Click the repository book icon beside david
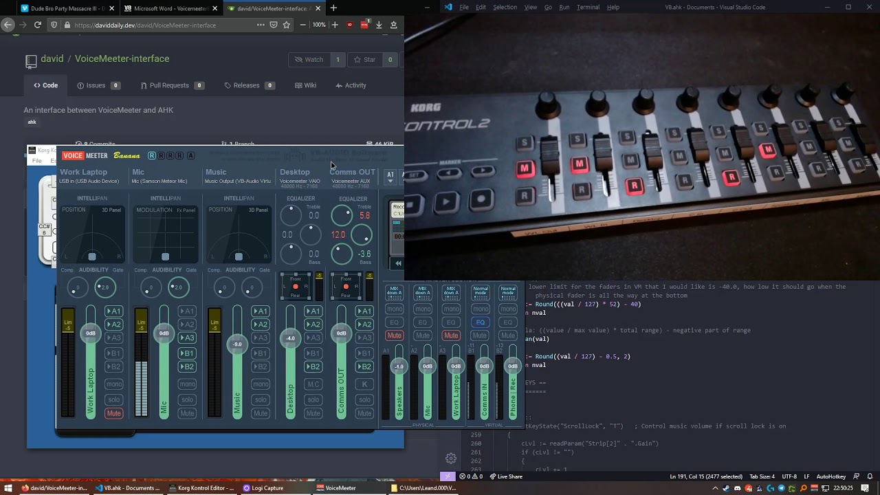Image resolution: width=880 pixels, height=495 pixels. tap(31, 60)
